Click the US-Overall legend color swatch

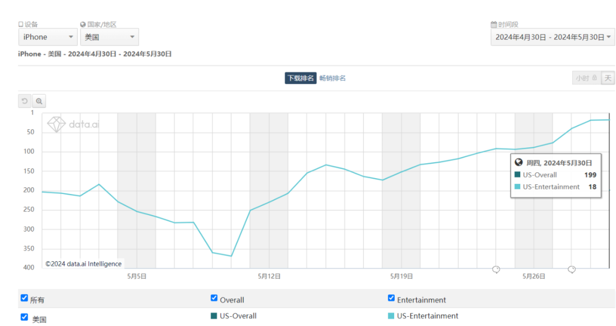214,316
